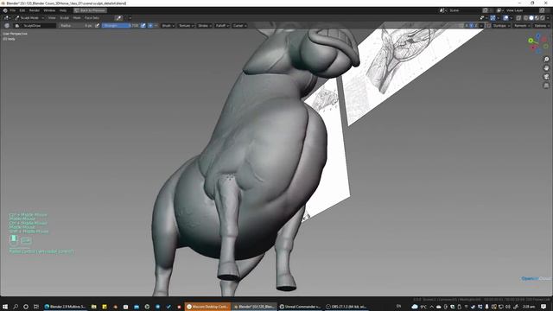Click the zoom view magnifier icon
This screenshot has height=311, width=553.
coord(546,60)
